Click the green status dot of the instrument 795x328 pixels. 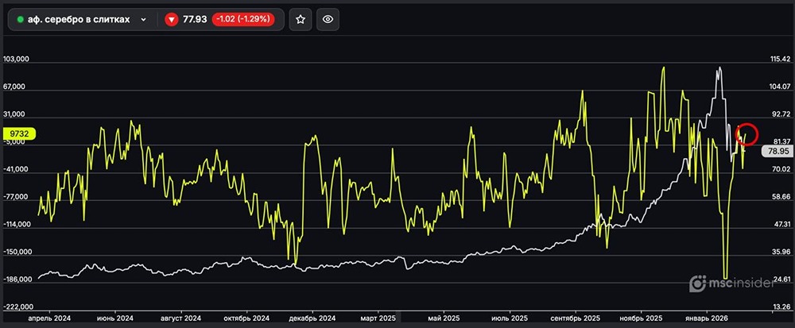tap(21, 19)
